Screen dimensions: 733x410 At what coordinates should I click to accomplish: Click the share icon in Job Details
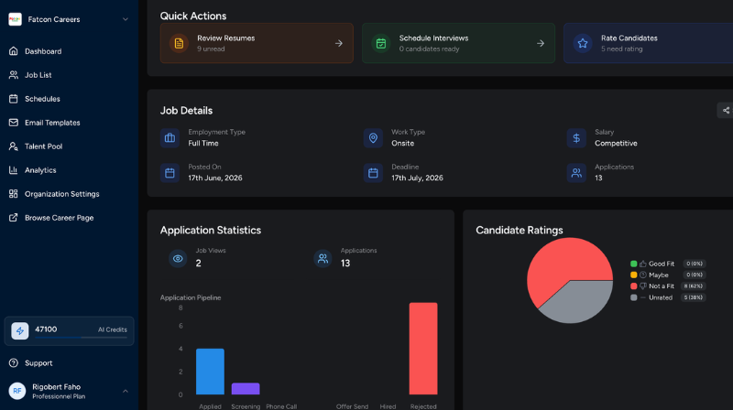pyautogui.click(x=726, y=111)
